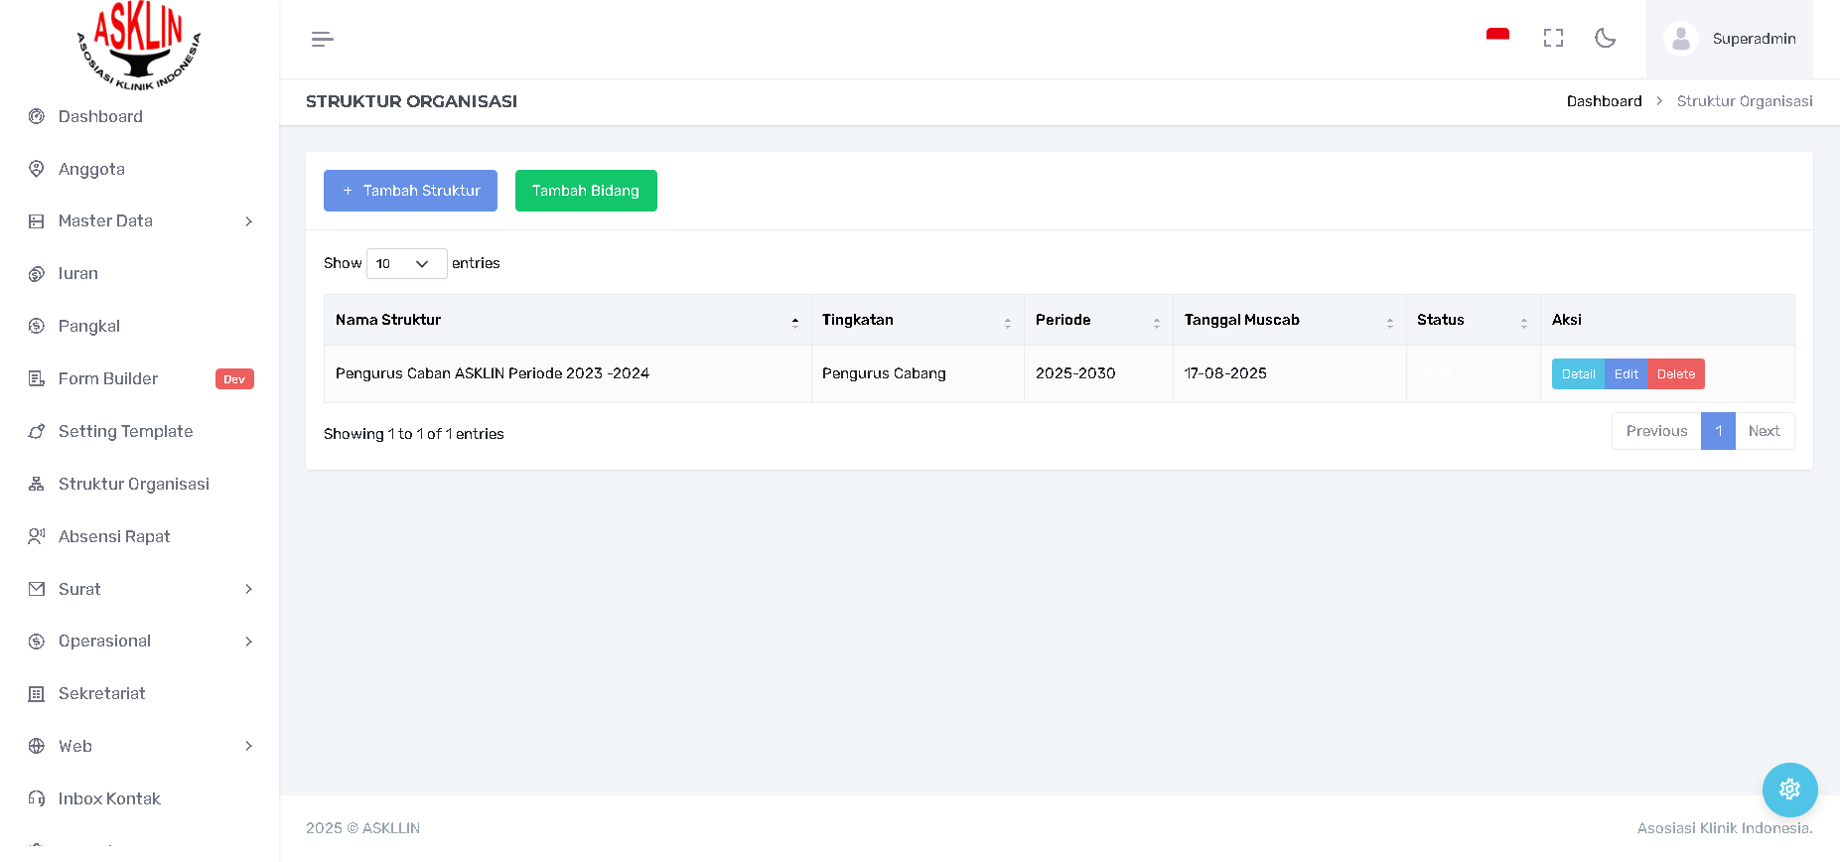Screen dimensions: 1840x862
Task: Click the Dashboard sidebar icon
Action: pos(37,117)
